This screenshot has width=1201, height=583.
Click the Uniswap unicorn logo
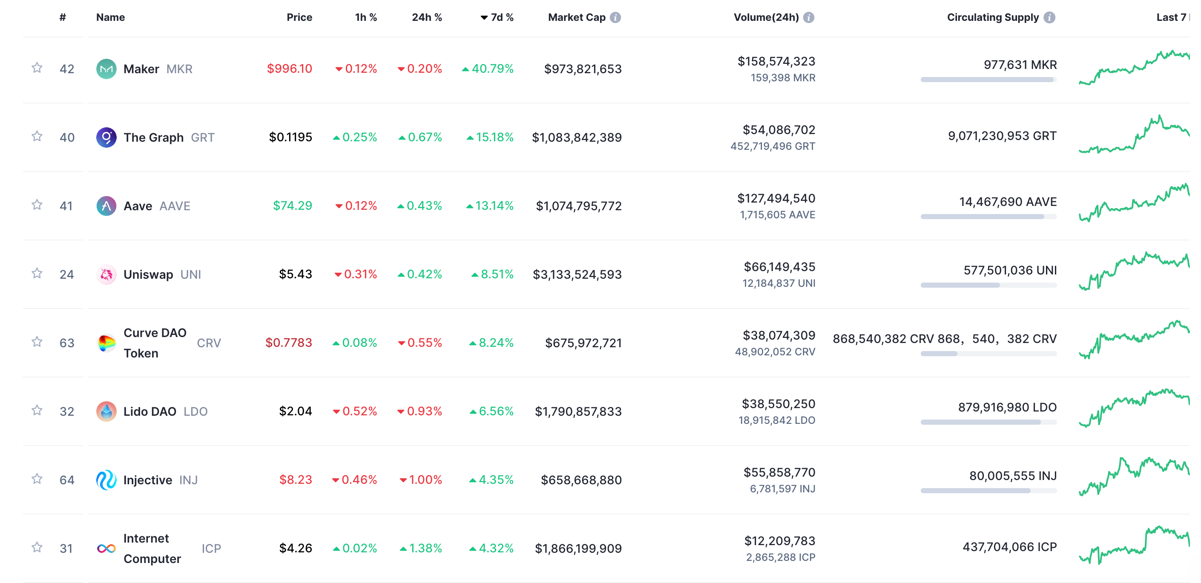106,274
